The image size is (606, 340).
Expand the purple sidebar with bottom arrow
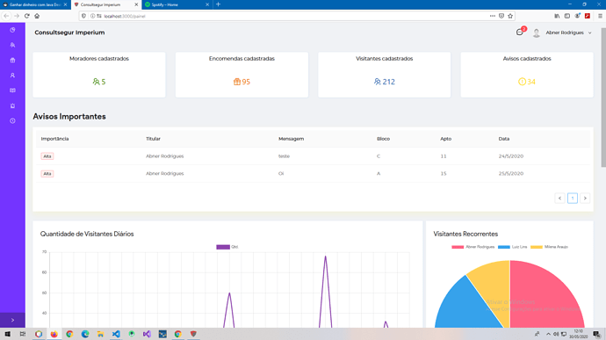coord(12,321)
